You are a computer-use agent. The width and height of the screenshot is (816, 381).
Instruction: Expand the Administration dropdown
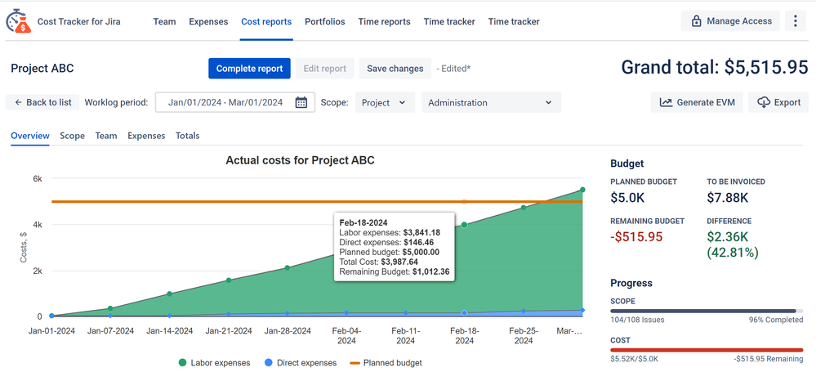click(x=491, y=102)
